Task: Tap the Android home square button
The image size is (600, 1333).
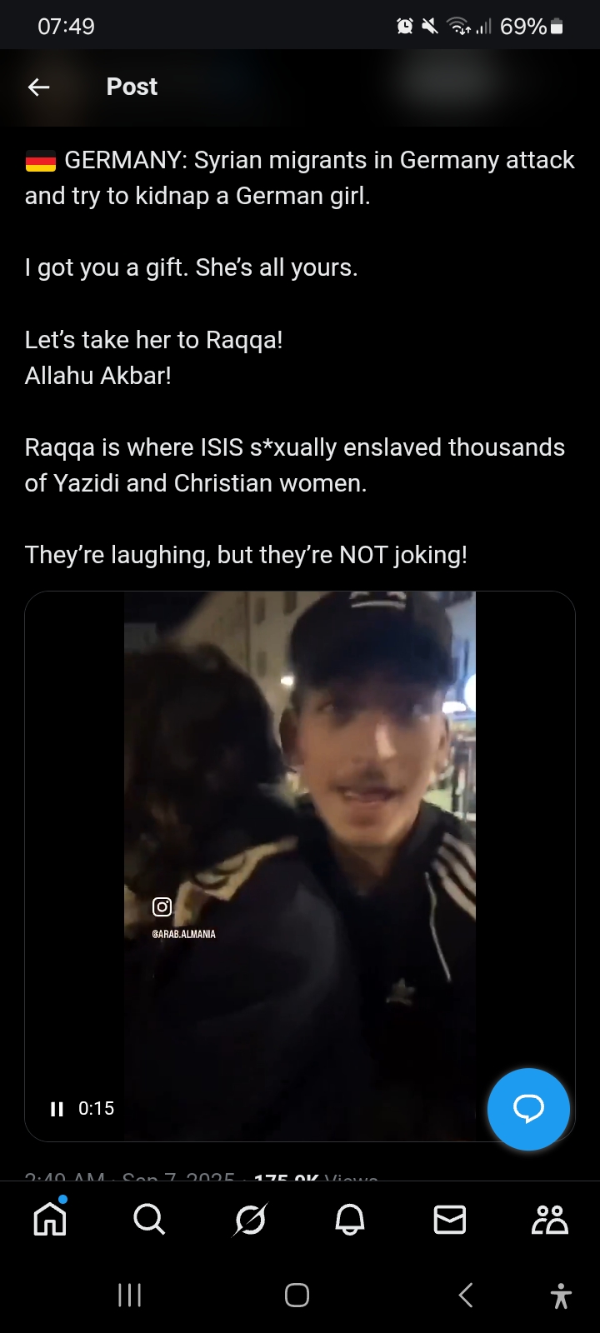Action: point(297,1295)
